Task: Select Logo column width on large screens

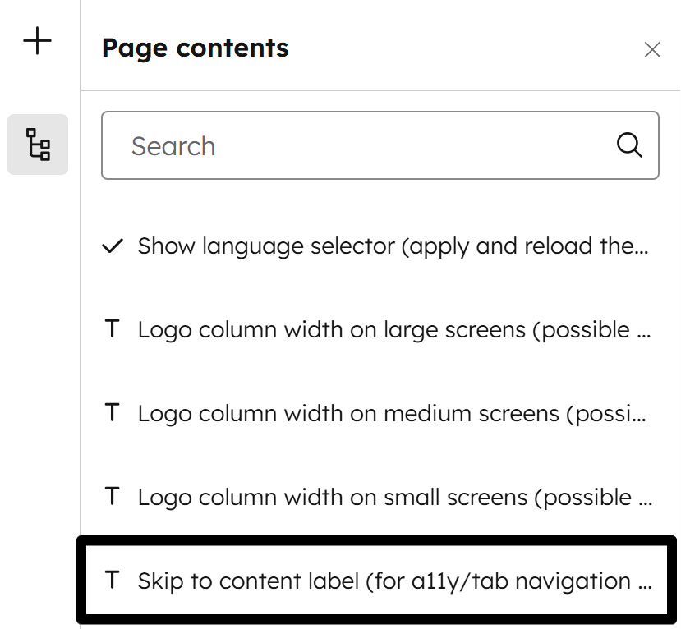Action: click(x=393, y=330)
